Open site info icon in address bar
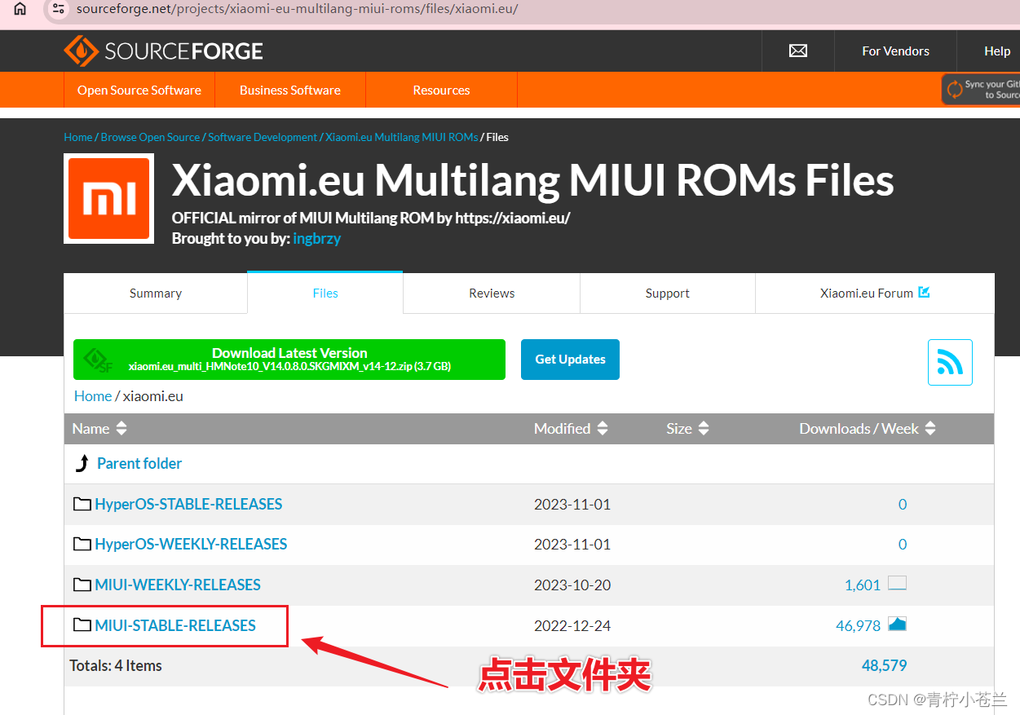Screen dimensions: 1020x715 pos(58,9)
